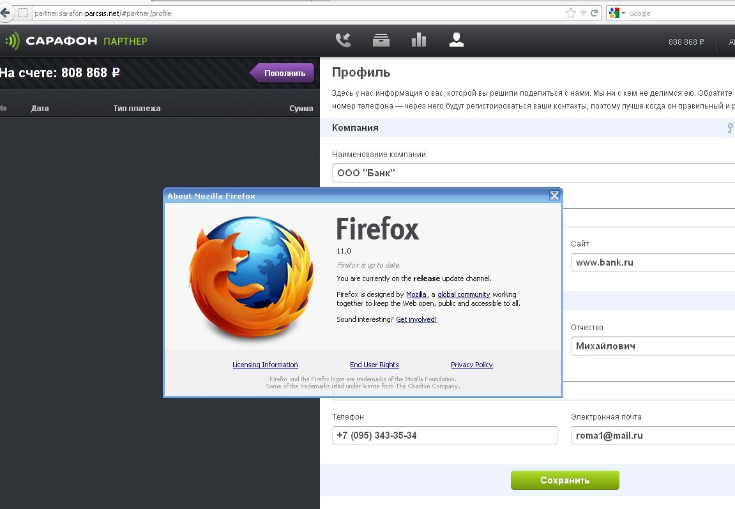The width and height of the screenshot is (735, 509).
Task: Click the На счете: 808 868 ₽ balance text
Action: point(59,73)
